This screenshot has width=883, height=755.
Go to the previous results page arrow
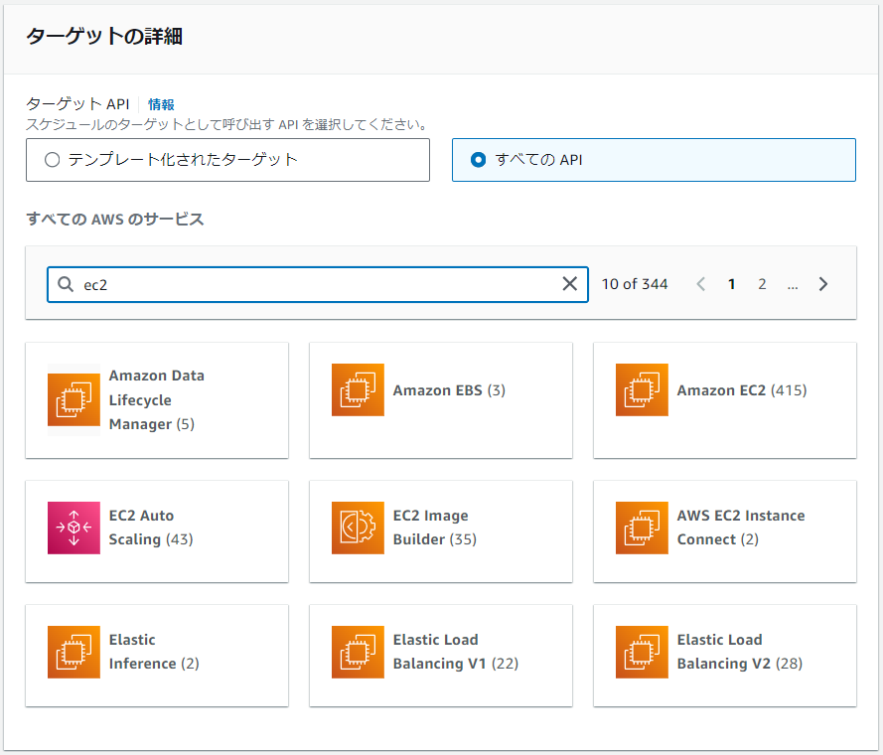click(700, 284)
